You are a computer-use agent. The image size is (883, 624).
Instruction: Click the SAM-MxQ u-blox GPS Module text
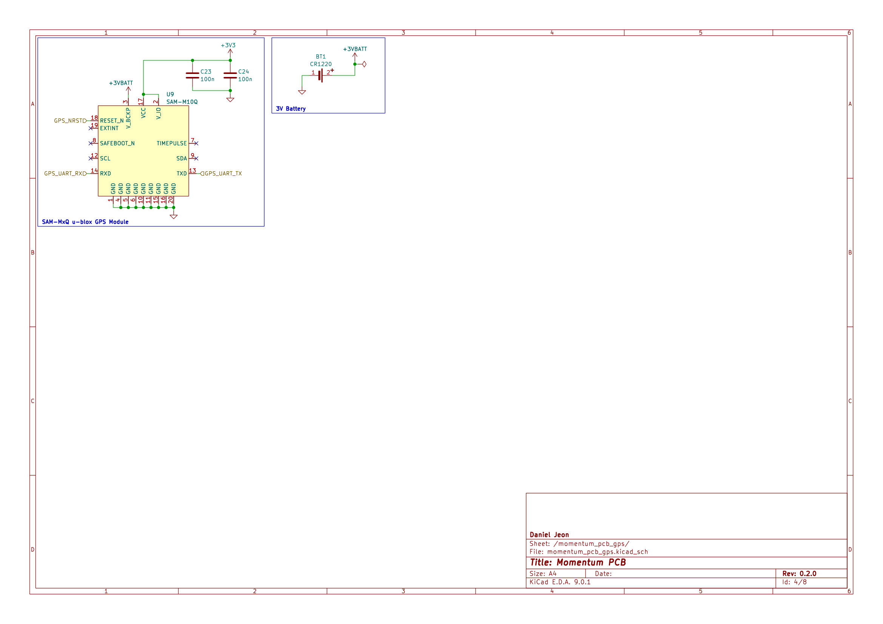click(85, 222)
